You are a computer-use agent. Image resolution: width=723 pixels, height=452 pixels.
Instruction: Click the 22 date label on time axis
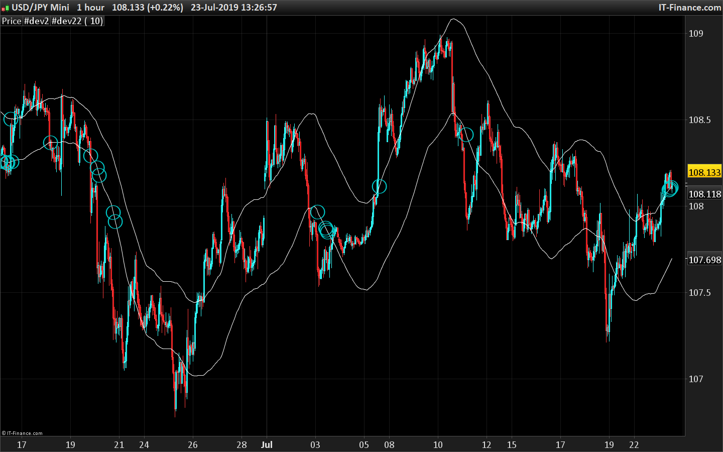click(x=634, y=444)
